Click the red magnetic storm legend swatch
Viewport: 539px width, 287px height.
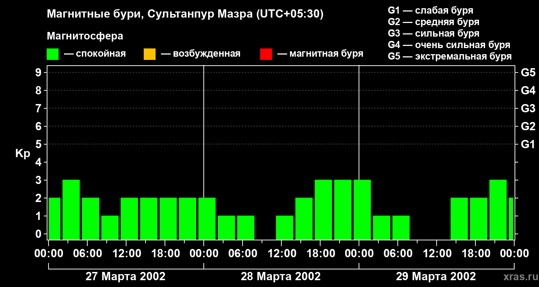(266, 54)
